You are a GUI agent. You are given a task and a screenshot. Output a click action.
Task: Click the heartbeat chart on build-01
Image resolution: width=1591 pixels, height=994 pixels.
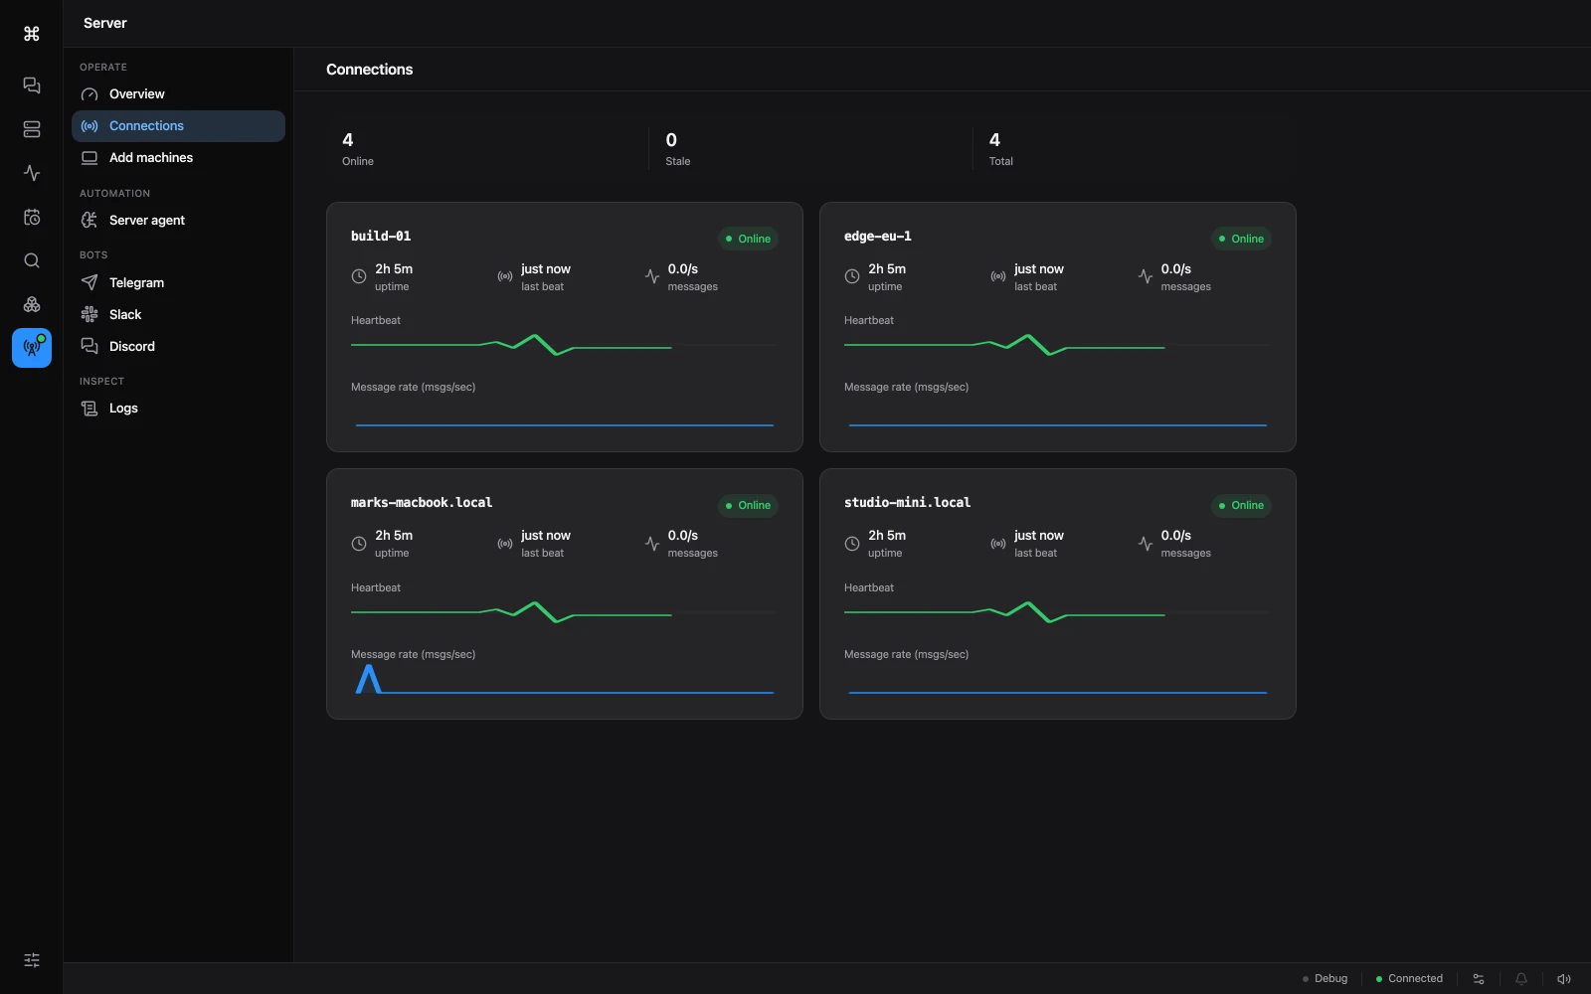click(x=565, y=346)
